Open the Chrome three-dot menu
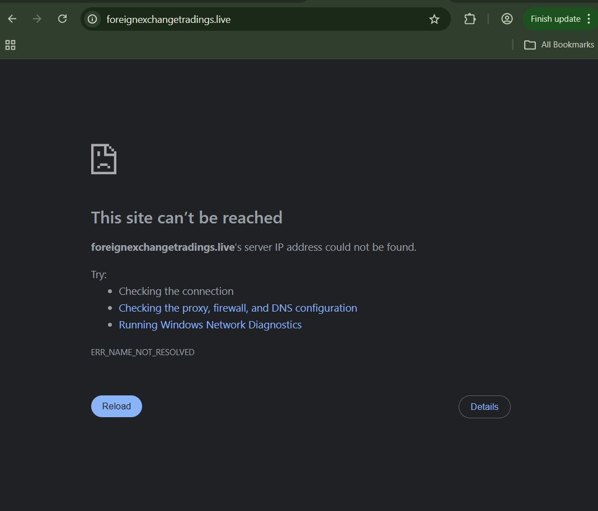The height and width of the screenshot is (511, 598). (x=588, y=19)
